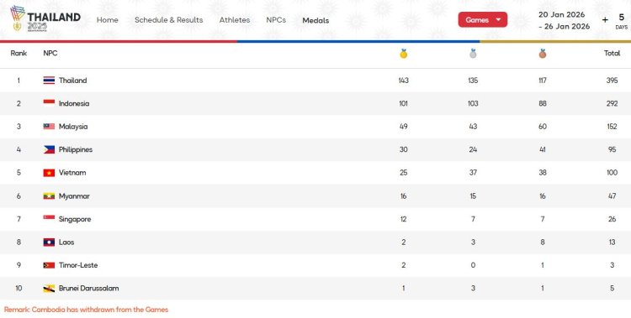Screen dimensions: 631x318
Task: Open the Athletes menu item
Action: click(x=235, y=19)
